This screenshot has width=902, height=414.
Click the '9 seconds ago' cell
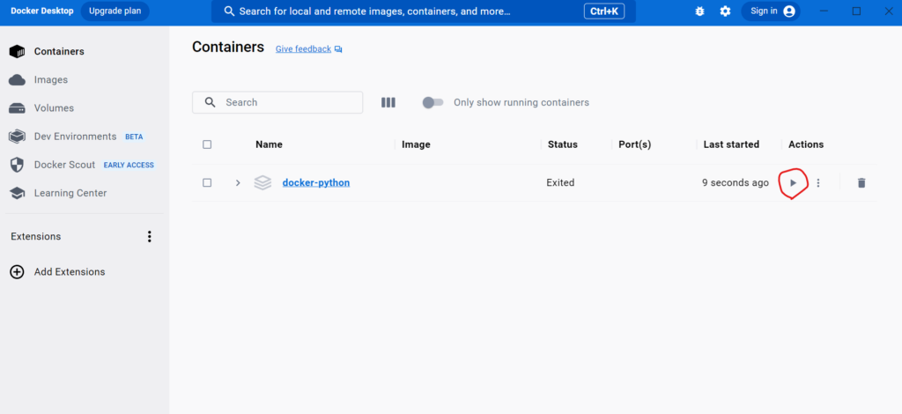(736, 183)
